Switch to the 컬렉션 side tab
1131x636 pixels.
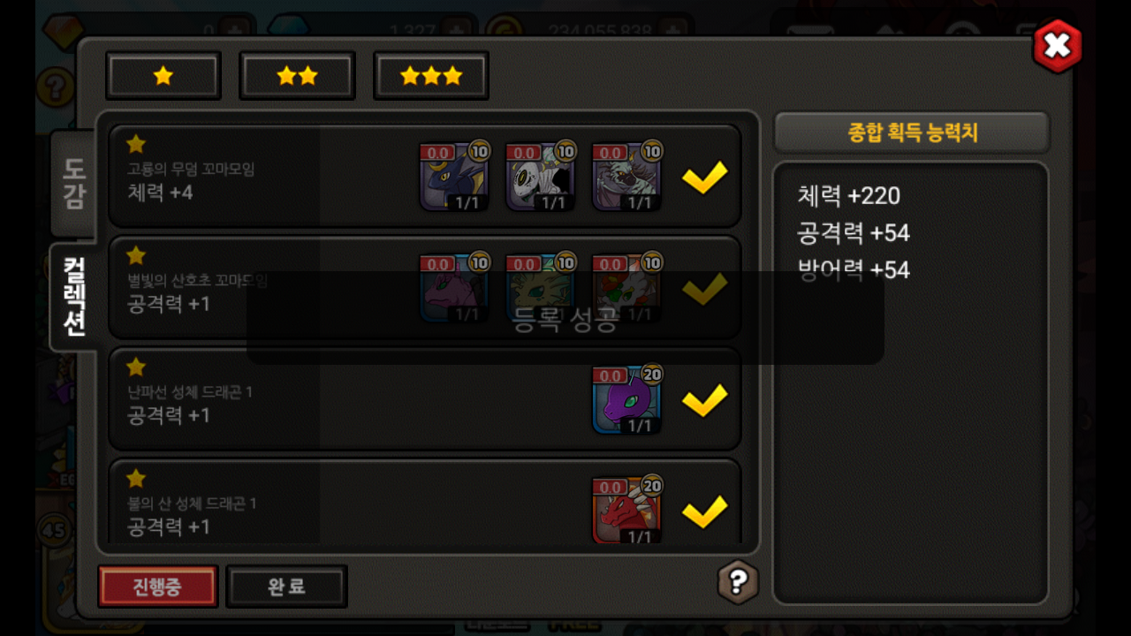(x=74, y=297)
